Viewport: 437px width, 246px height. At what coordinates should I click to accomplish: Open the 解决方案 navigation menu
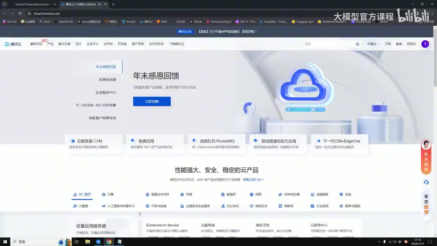tap(64, 44)
